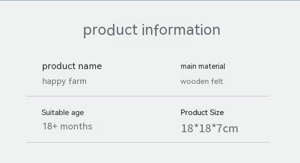This screenshot has width=300, height=163.
Task: Select the "Product Size" label
Action: pos(202,113)
